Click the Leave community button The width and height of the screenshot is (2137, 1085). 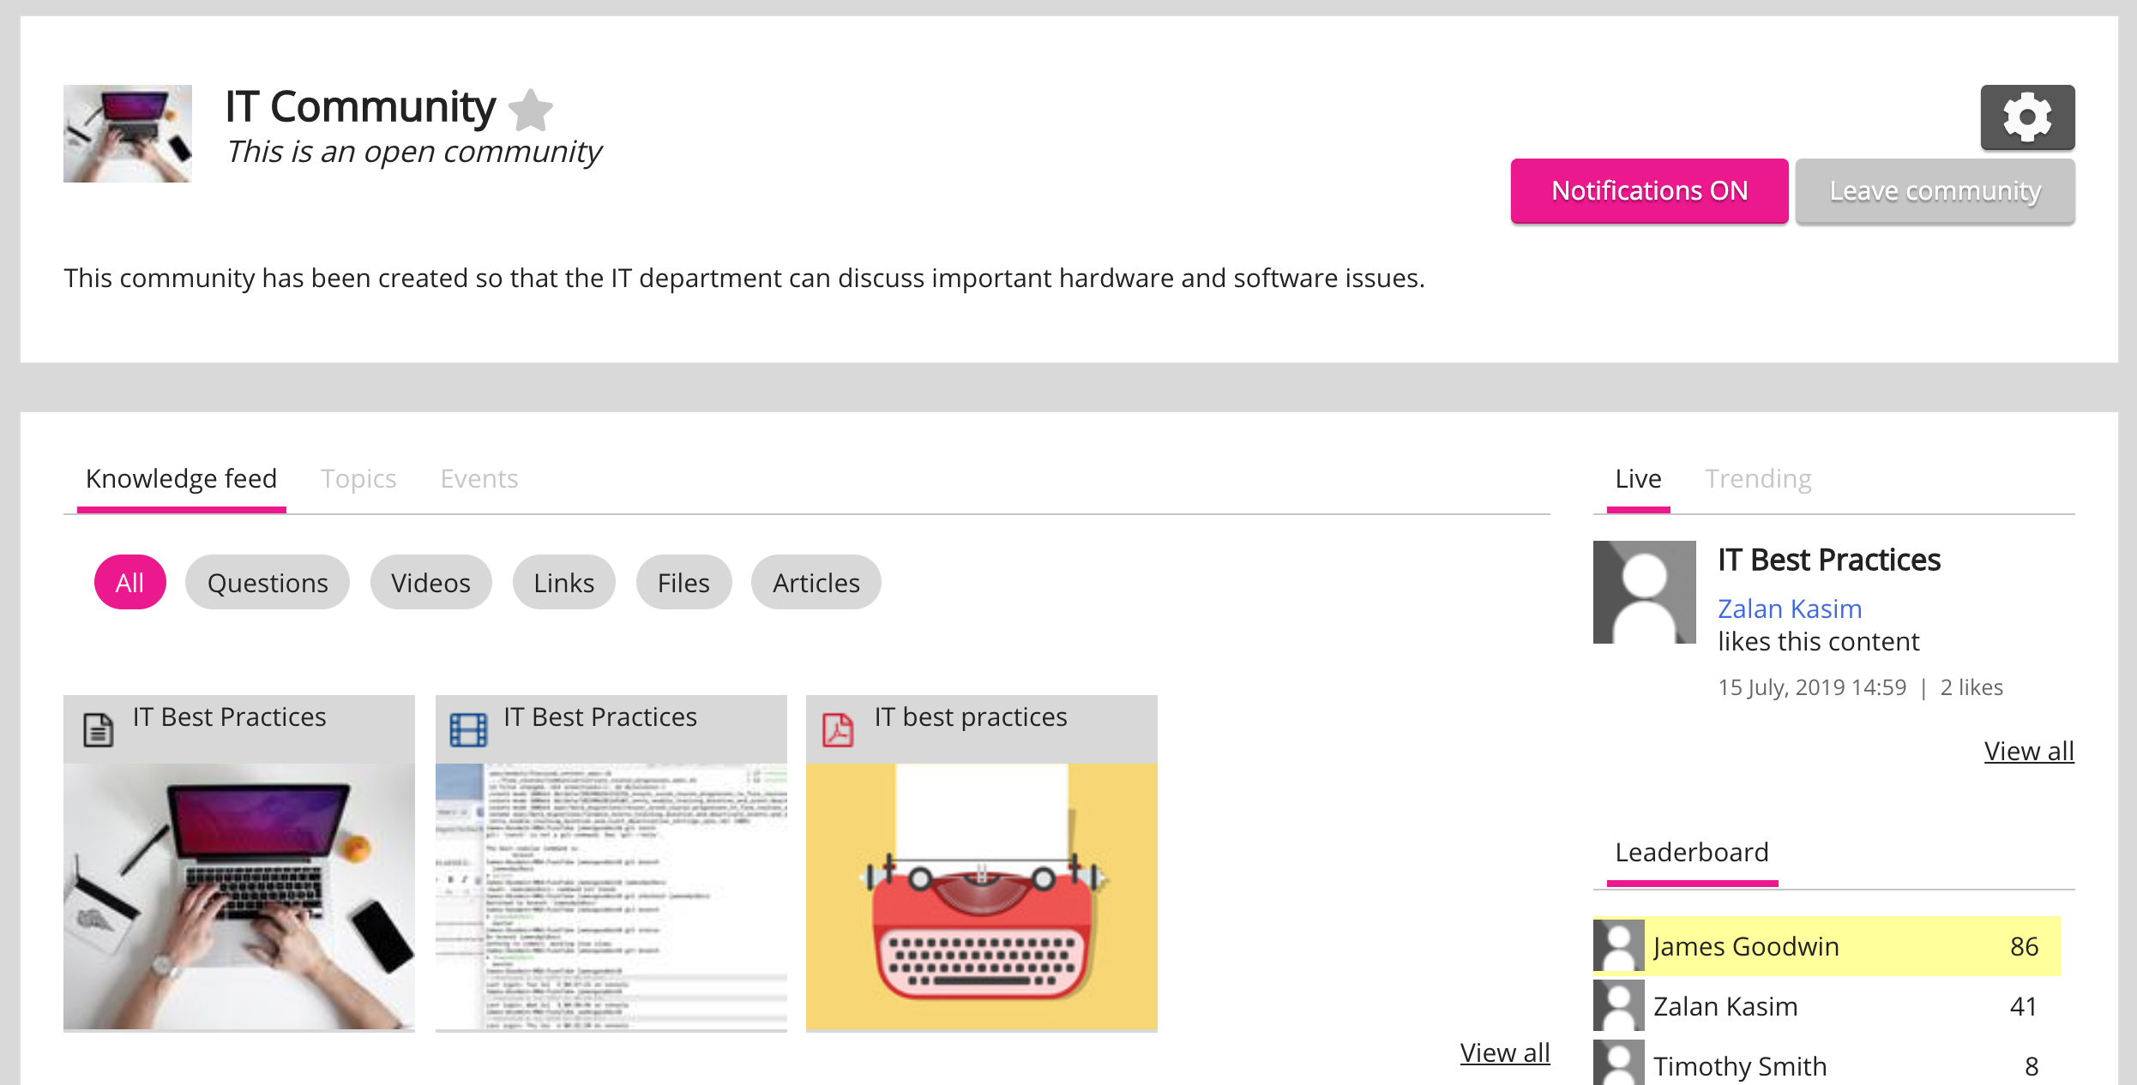tap(1935, 190)
